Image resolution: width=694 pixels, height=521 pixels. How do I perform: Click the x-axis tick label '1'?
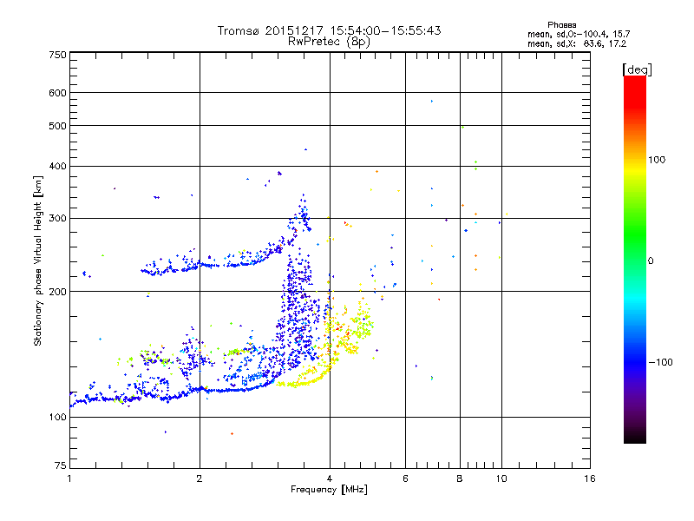69,478
